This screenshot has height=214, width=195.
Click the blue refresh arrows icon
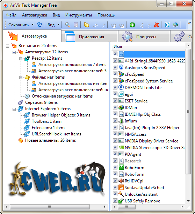39,25
